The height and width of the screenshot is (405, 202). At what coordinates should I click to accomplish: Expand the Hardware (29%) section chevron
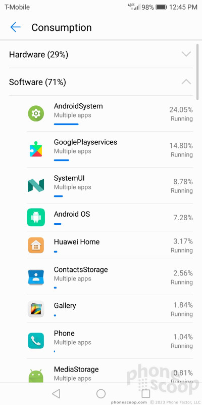pyautogui.click(x=186, y=54)
